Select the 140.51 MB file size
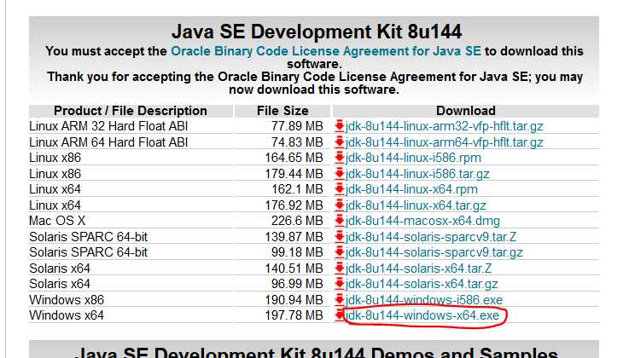 tap(294, 268)
